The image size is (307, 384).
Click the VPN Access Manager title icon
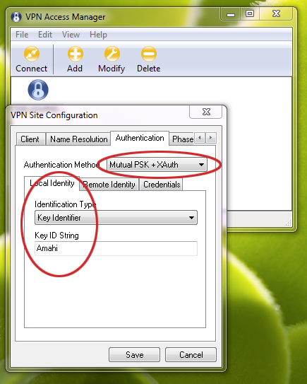pos(16,17)
